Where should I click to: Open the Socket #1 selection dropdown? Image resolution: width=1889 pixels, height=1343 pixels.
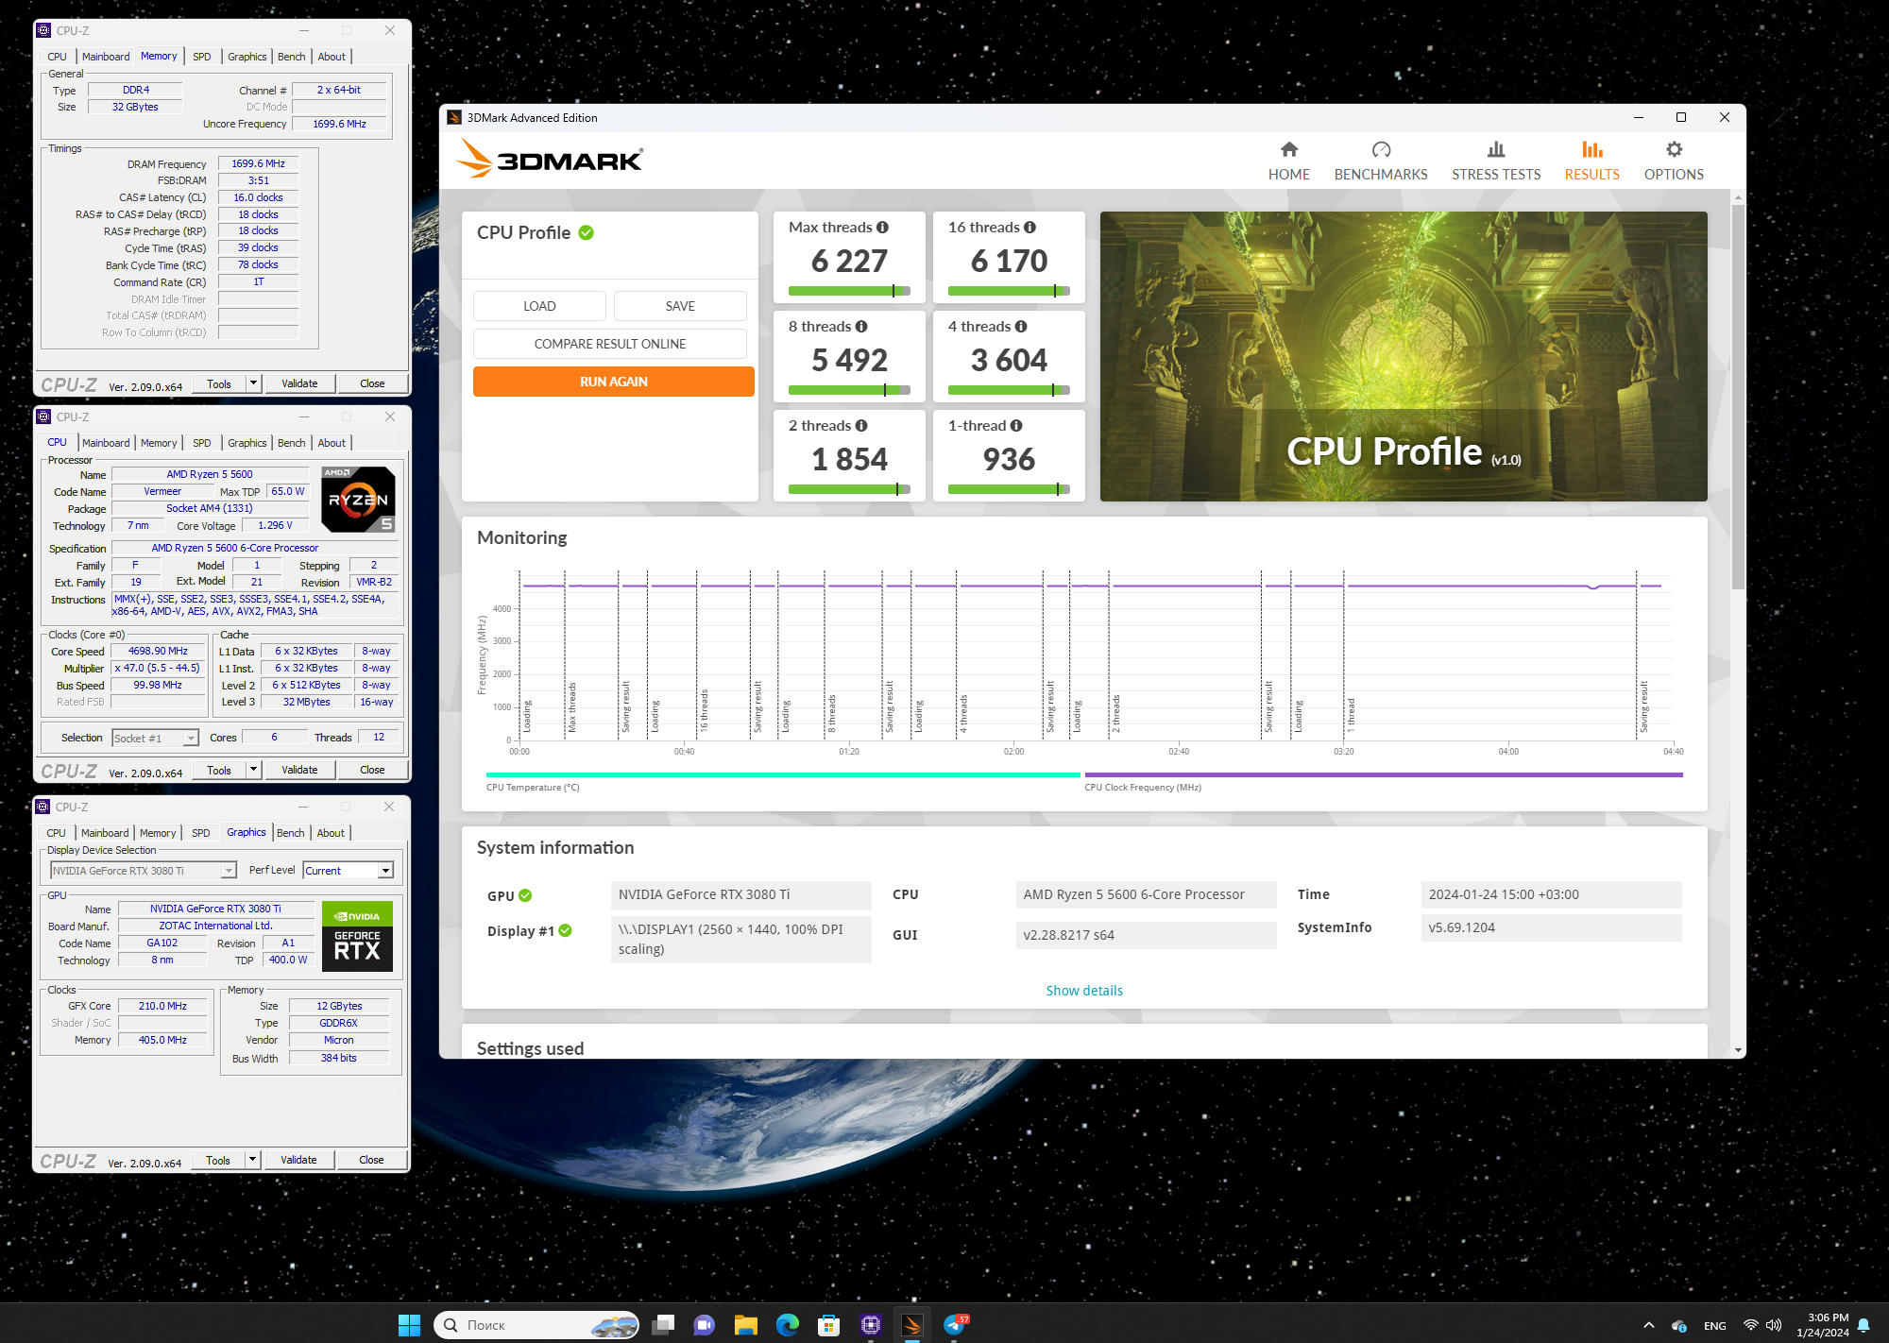[x=155, y=739]
